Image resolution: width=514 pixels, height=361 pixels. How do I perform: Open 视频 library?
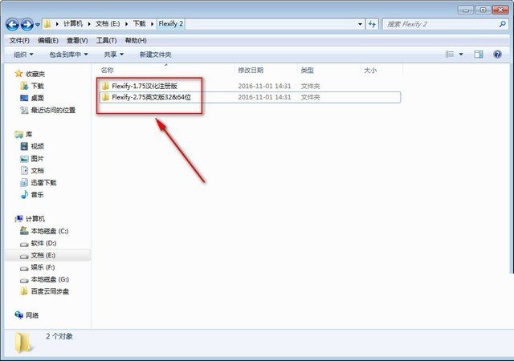38,147
